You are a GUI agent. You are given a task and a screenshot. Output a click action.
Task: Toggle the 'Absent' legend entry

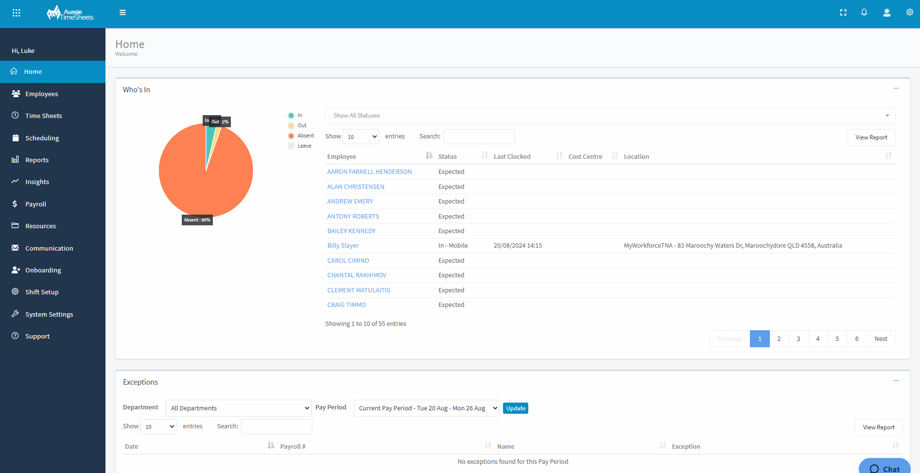coord(291,135)
